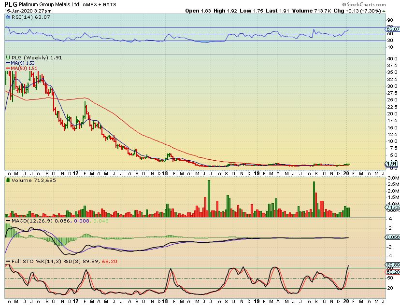Click the 1.91 last price tag on axis
The width and height of the screenshot is (400, 307).
coord(392,164)
